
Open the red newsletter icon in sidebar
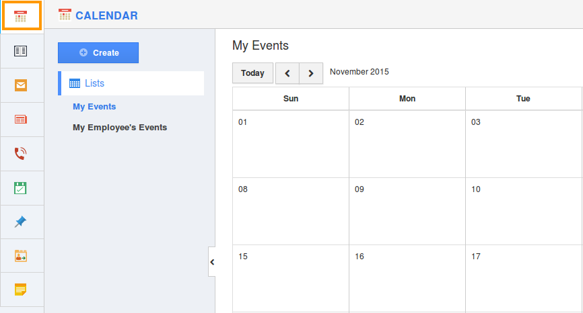coord(20,120)
